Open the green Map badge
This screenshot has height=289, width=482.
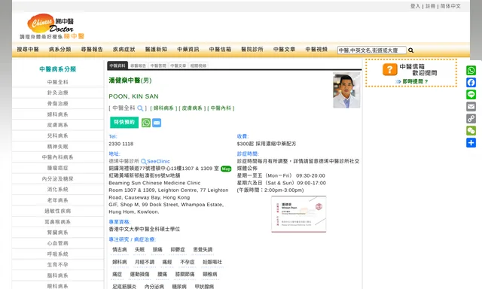click(226, 169)
